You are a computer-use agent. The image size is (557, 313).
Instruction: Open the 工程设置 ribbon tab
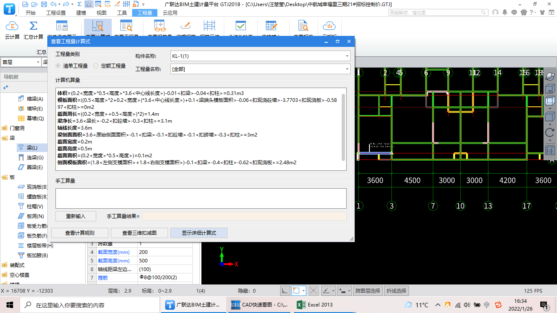coord(56,13)
